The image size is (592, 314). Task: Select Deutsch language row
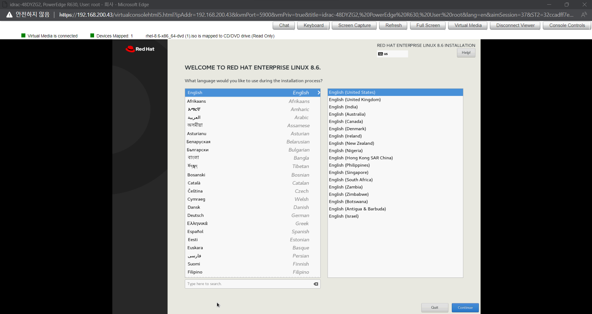253,215
